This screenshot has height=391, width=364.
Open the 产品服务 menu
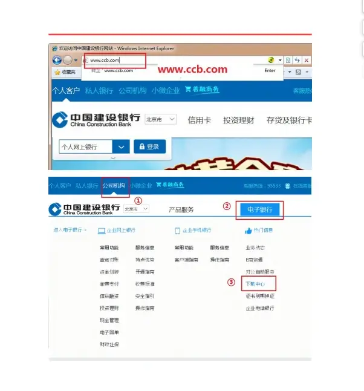(181, 209)
